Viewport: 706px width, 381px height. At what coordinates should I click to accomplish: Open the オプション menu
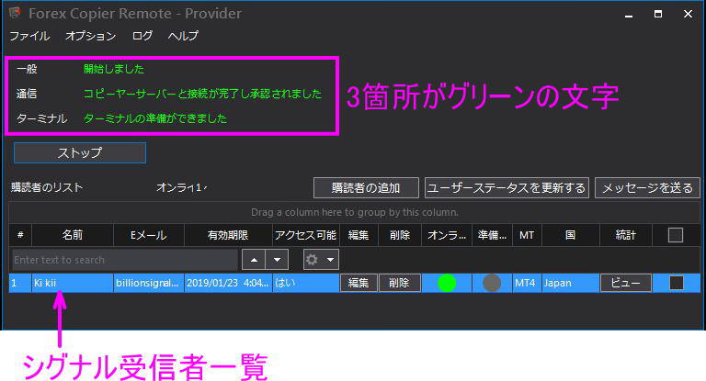click(x=90, y=36)
